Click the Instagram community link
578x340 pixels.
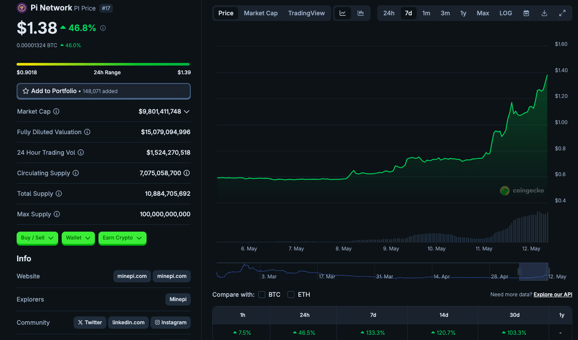coord(171,323)
